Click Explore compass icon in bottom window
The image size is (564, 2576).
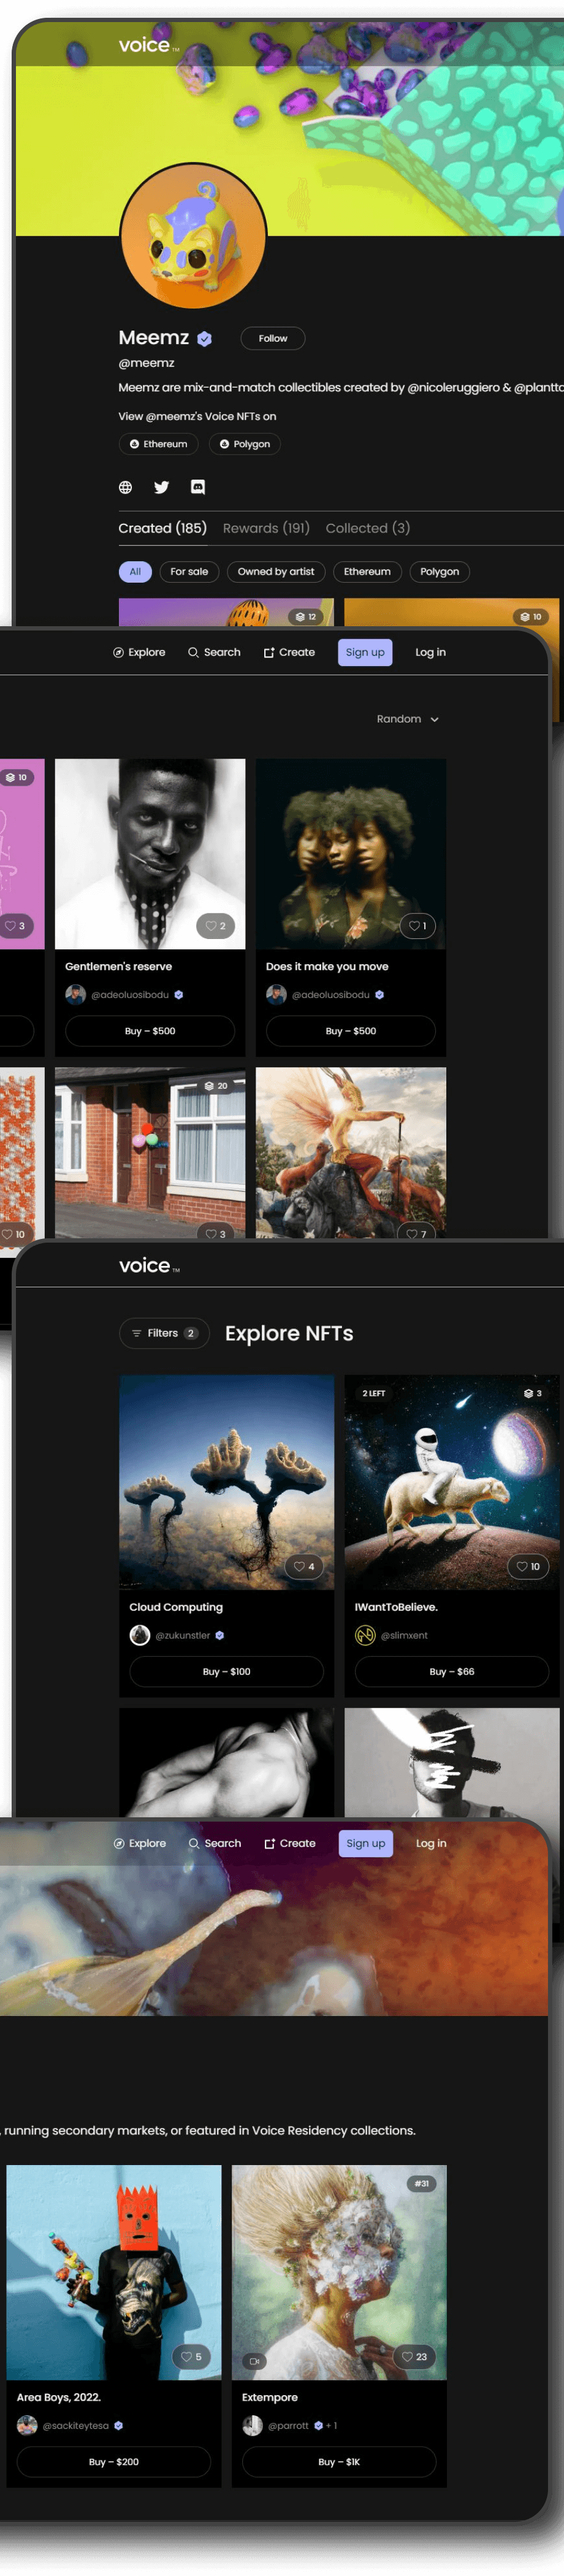119,1843
